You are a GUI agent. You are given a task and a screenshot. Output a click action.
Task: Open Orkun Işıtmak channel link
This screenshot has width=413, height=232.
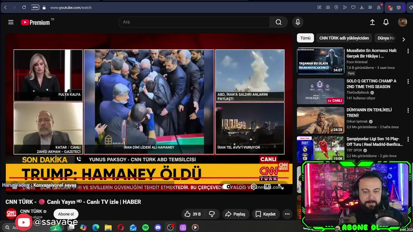tap(357, 121)
